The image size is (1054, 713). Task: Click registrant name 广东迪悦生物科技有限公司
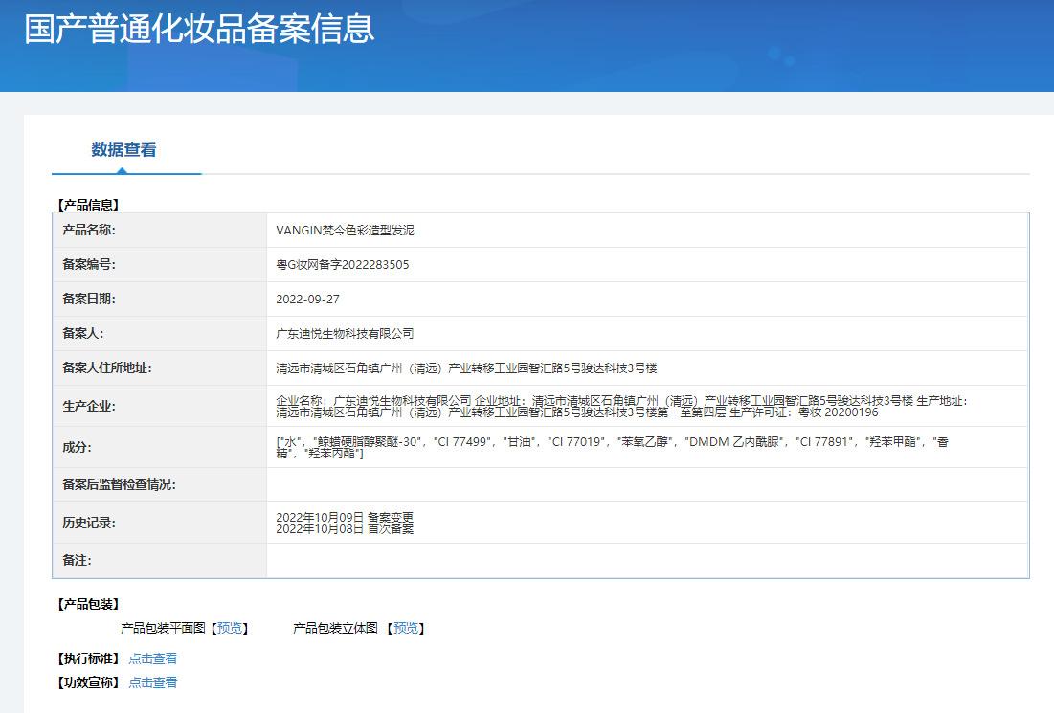(345, 334)
